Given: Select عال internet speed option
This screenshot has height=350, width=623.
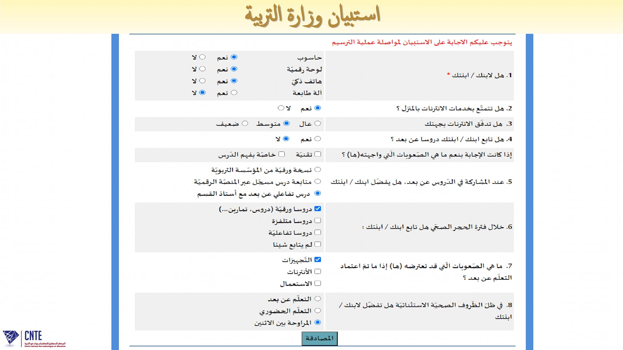Looking at the screenshot, I should tap(318, 123).
